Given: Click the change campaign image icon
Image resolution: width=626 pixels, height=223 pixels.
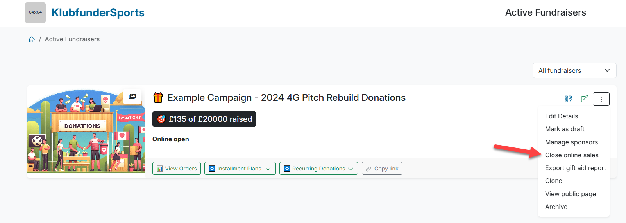Looking at the screenshot, I should (x=132, y=97).
